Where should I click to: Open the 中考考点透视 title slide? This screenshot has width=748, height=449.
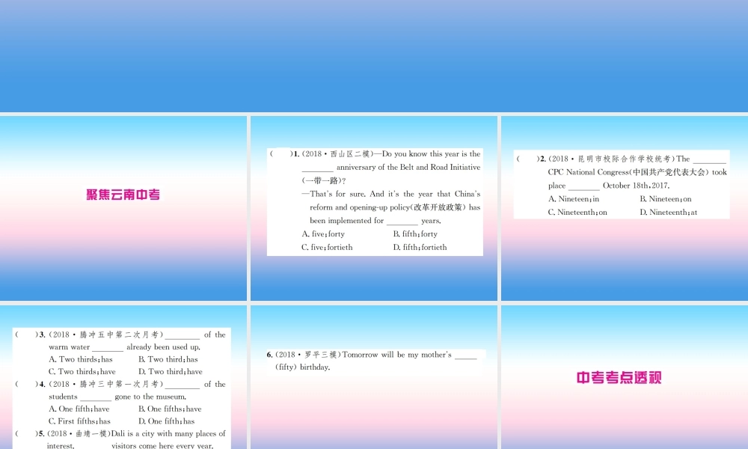(625, 377)
